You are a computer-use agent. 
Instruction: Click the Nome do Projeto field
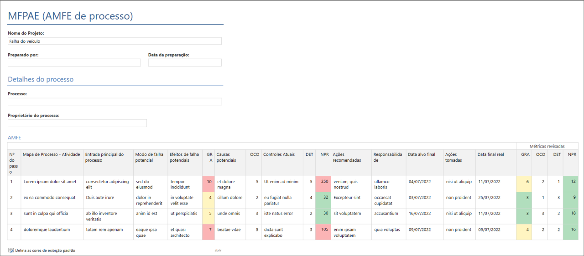tap(115, 41)
